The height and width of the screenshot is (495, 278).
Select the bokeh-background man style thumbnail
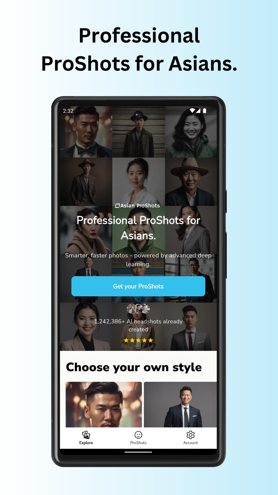[x=104, y=405]
